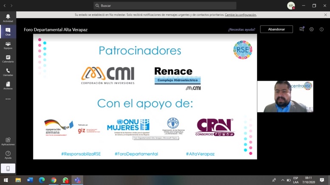This screenshot has width=330, height=185.
Task: Switch the ESP LAA input language
Action: click(296, 180)
